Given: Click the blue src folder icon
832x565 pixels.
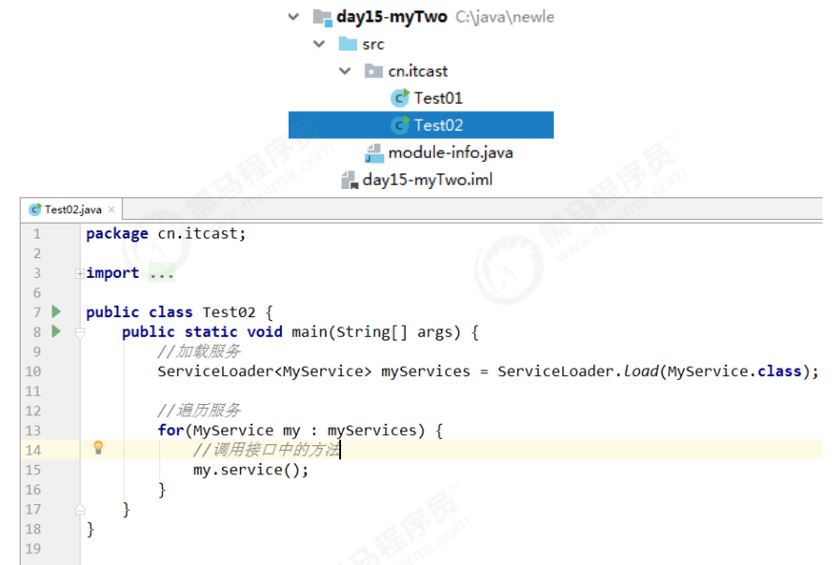Looking at the screenshot, I should point(348,44).
